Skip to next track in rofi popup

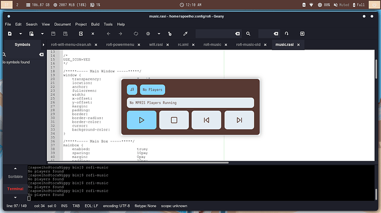click(239, 120)
